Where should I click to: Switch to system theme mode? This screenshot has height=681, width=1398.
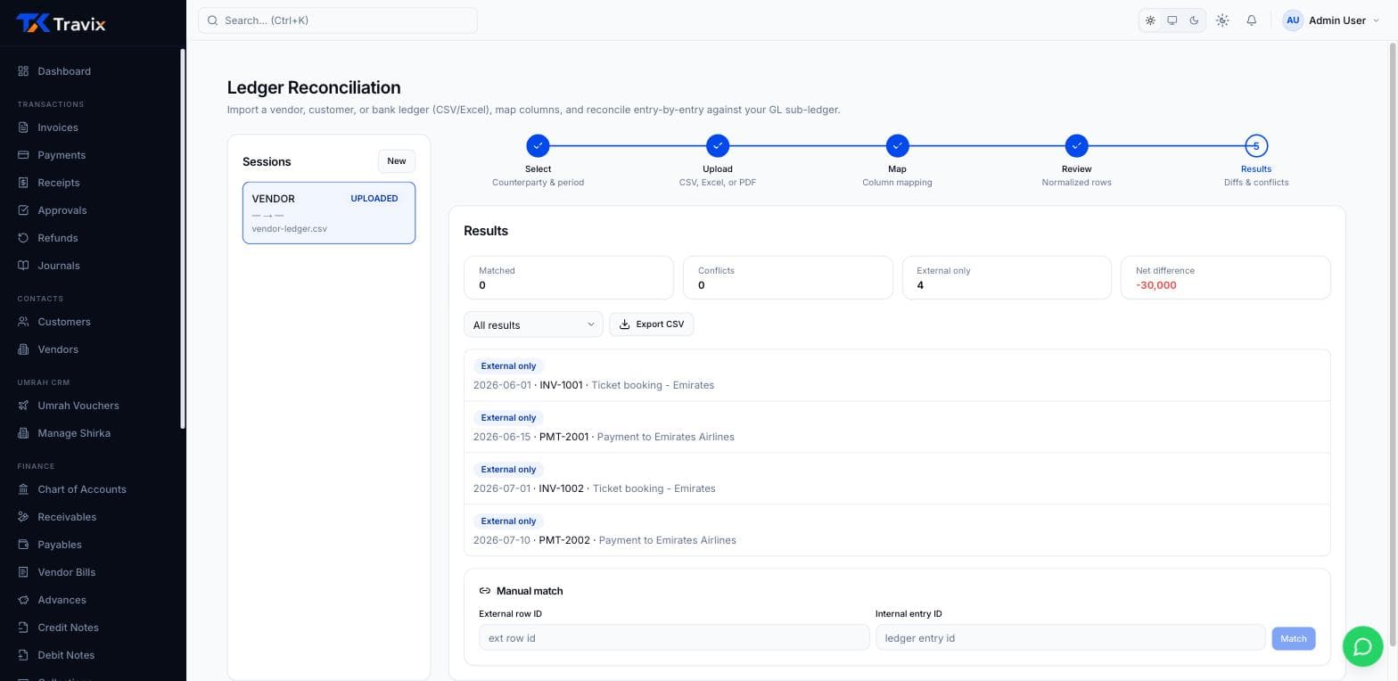1172,21
